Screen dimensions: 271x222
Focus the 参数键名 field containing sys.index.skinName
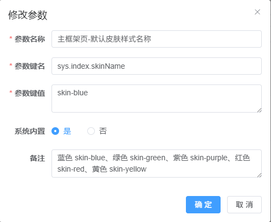click(x=157, y=66)
